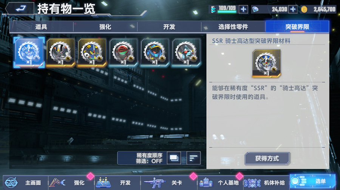The height and width of the screenshot is (190, 340).
Task: Toggle the card view display icon
Action: (174, 158)
